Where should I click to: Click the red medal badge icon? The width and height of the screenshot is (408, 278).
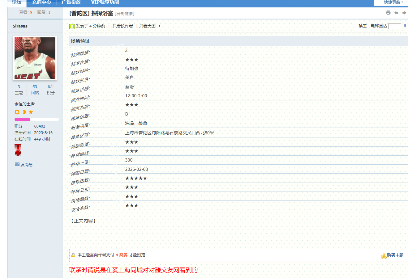18,150
